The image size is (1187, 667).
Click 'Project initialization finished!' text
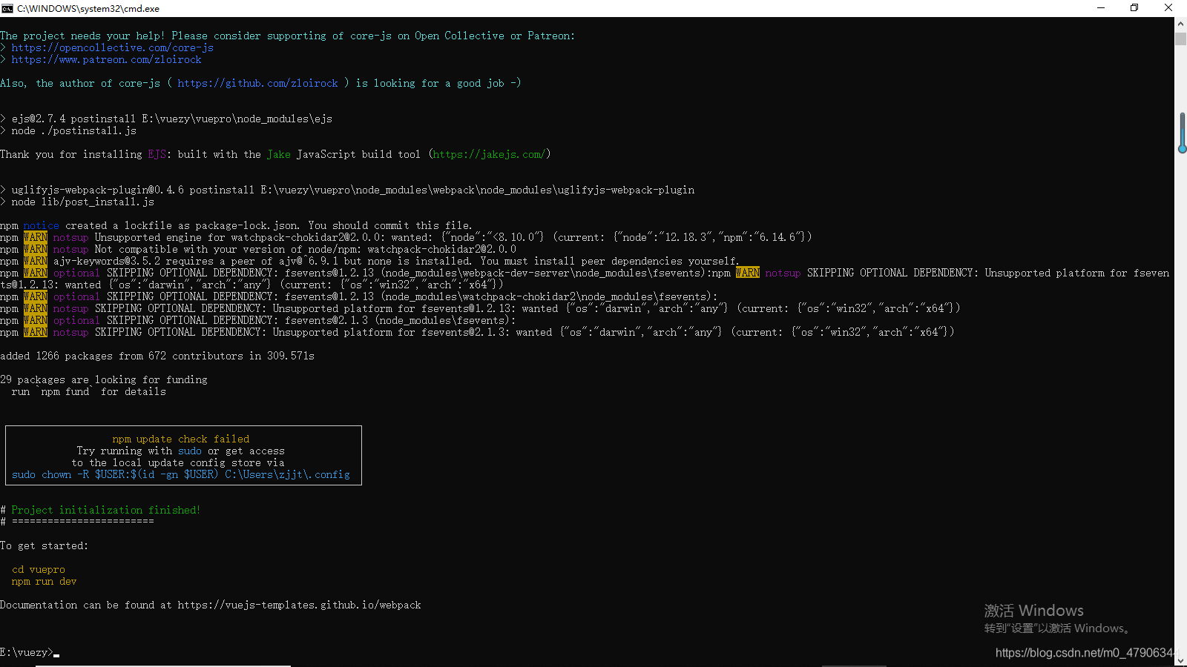[106, 510]
